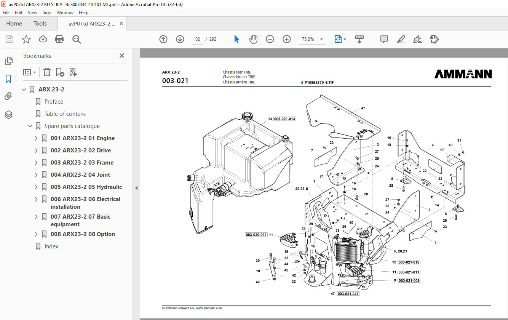The image size is (508, 320).
Task: Jump to 003-021-011 part link
Action: (x=409, y=272)
